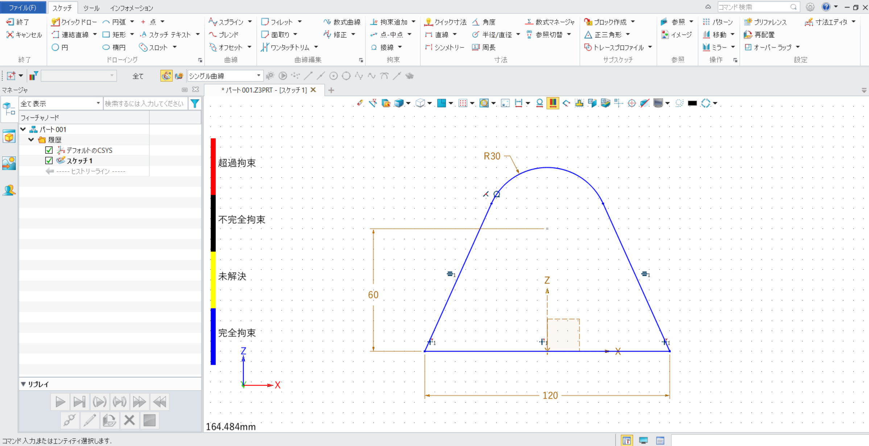Click the 終了 exit sketch button

point(18,22)
